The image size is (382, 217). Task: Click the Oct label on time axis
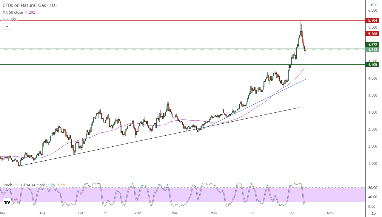click(81, 213)
